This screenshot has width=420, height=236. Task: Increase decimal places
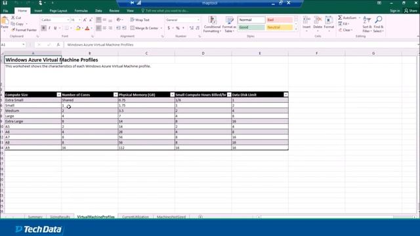(191, 28)
